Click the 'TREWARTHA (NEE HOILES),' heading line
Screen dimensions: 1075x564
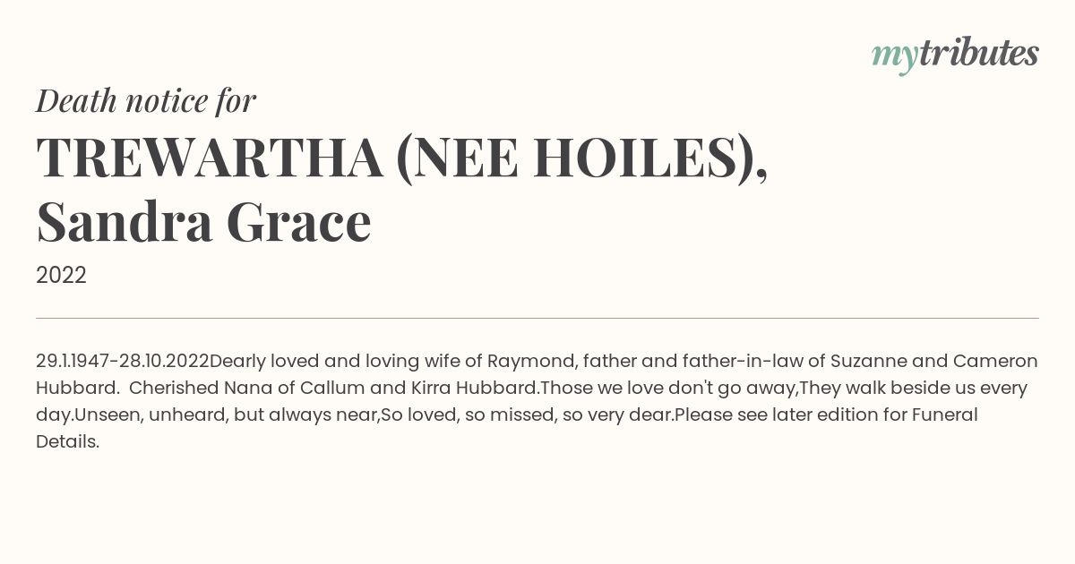click(402, 158)
